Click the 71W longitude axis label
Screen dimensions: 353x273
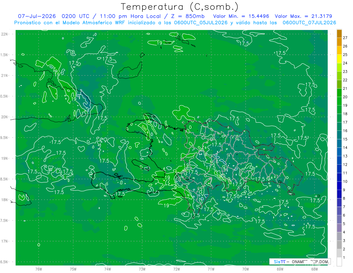(x=211, y=269)
